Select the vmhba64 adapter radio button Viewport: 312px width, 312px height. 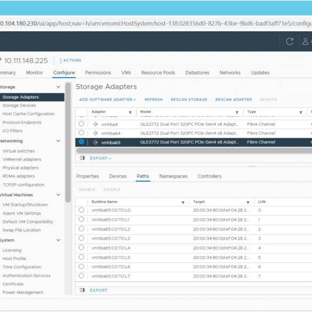coord(82,133)
